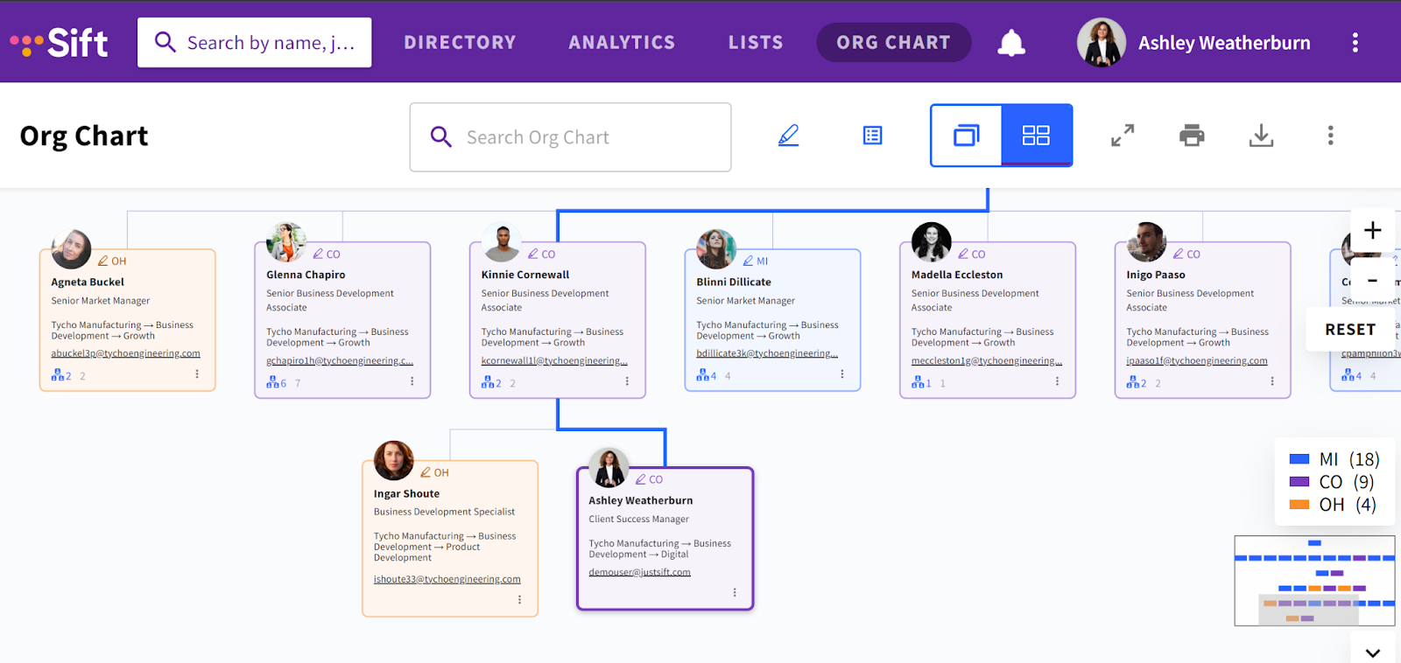Click the OH office tag on Ingar Shoute
The width and height of the screenshot is (1401, 663).
[x=434, y=472]
